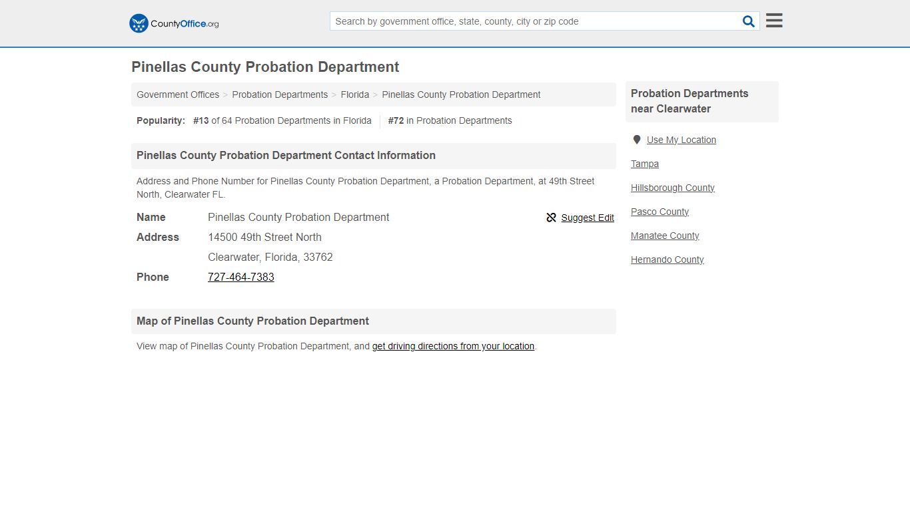Click Map of Pinellas County section heading

pos(252,321)
